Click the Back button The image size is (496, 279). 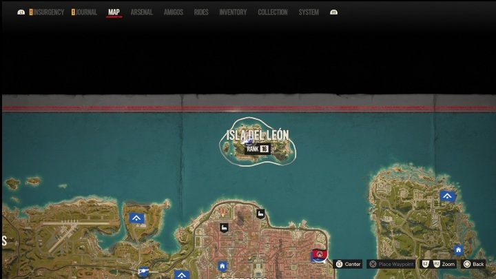pyautogui.click(x=474, y=264)
